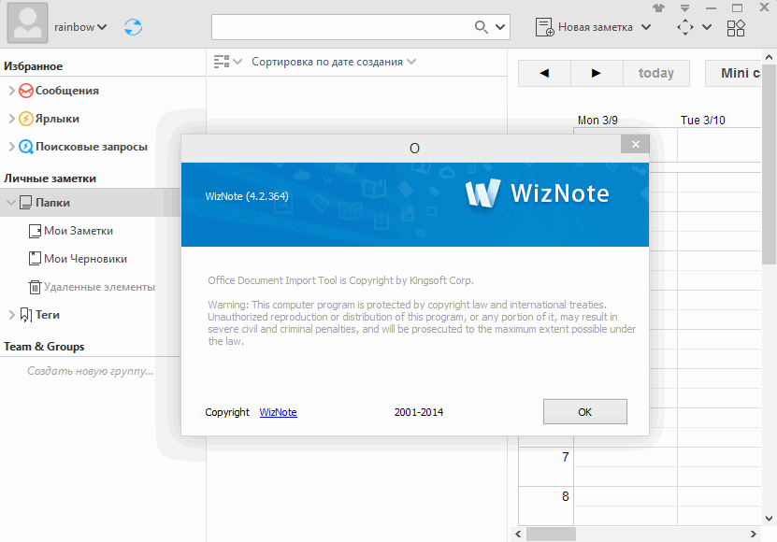Click OK in the about dialog
This screenshot has height=542, width=777.
(x=585, y=412)
